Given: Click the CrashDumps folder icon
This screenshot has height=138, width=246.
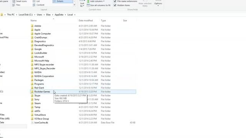Looking at the screenshot, I should pos(32,38).
